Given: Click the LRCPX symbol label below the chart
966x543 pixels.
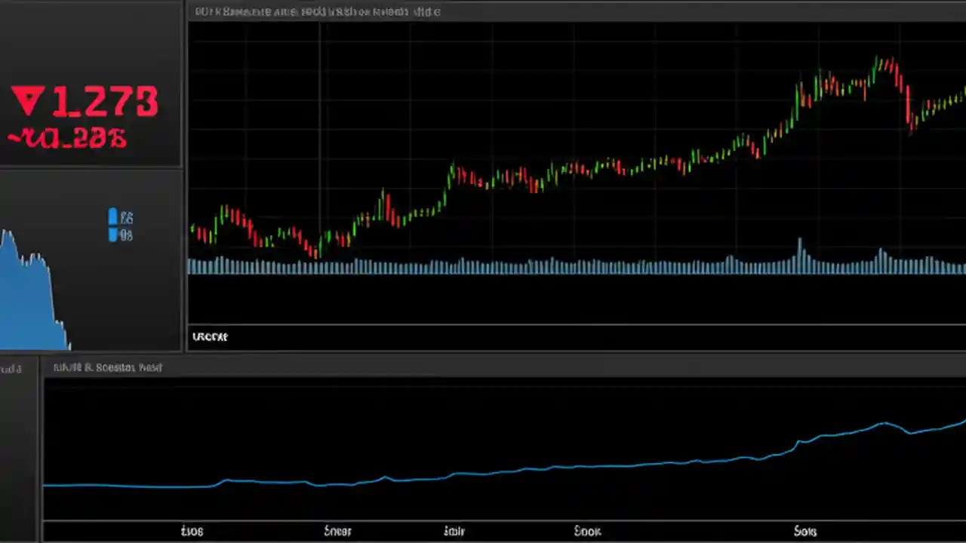Looking at the screenshot, I should pos(210,336).
